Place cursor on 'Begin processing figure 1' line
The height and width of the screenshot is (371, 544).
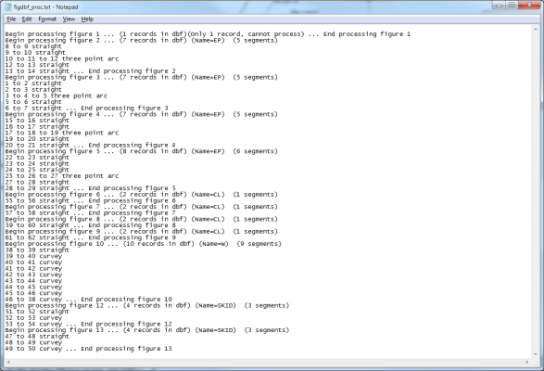click(x=208, y=34)
